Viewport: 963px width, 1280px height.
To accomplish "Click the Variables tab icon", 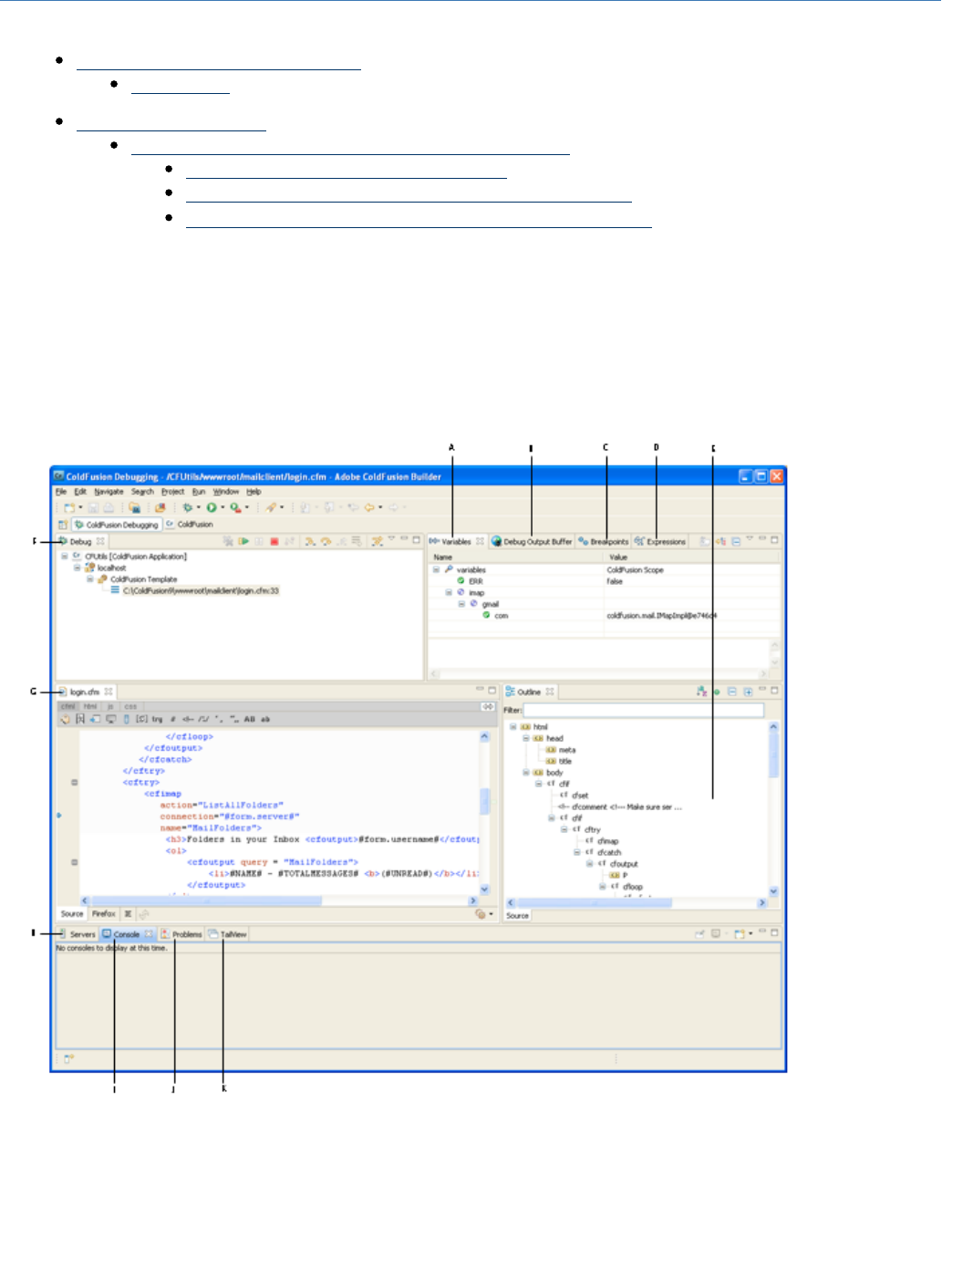I will [x=435, y=541].
